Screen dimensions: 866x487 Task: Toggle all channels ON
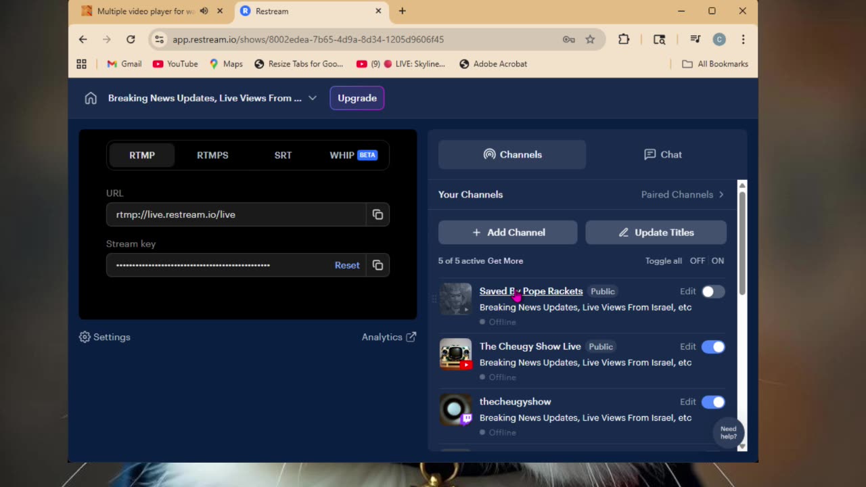click(718, 261)
